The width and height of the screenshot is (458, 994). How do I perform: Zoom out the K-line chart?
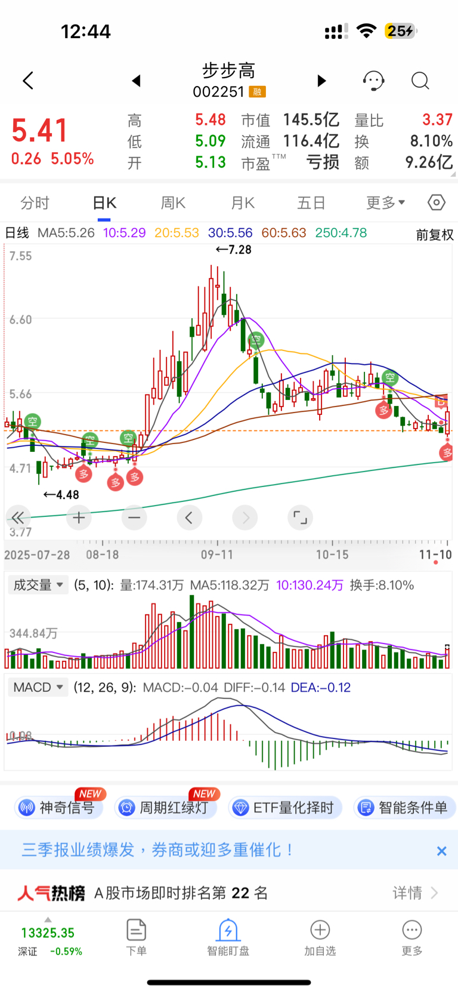tap(134, 518)
